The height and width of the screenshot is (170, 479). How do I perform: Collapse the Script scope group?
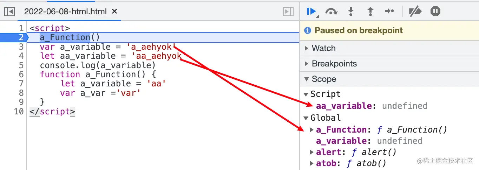(306, 94)
